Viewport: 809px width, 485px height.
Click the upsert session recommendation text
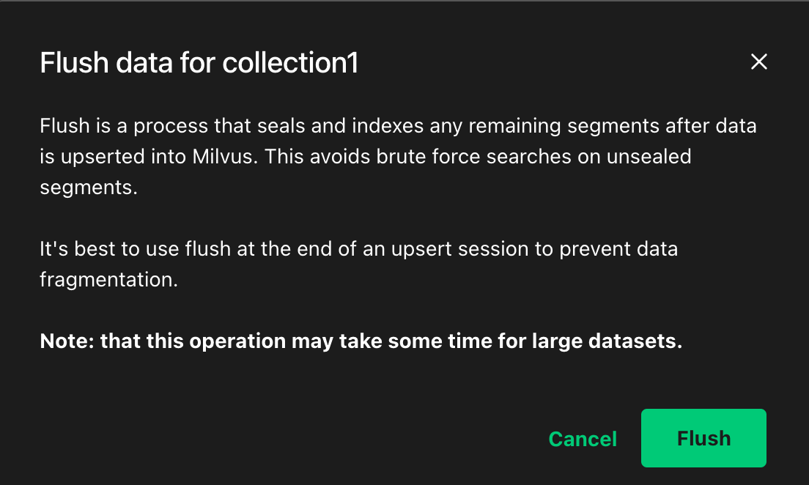click(359, 264)
